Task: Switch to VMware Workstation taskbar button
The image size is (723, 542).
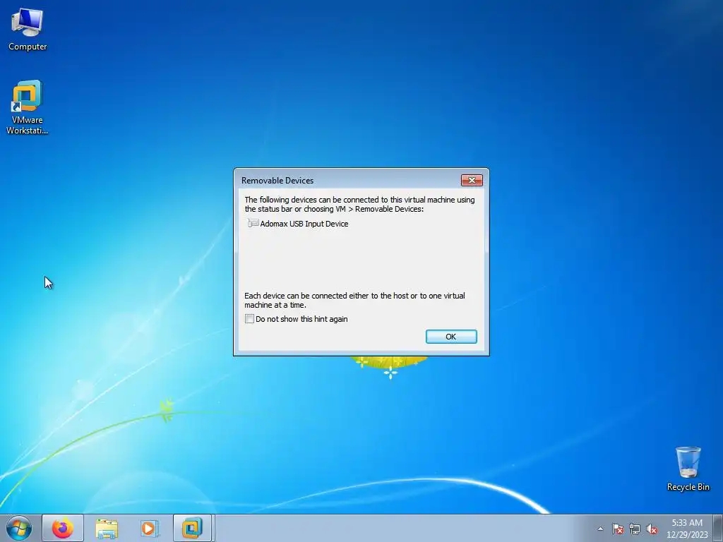Action: coord(192,528)
